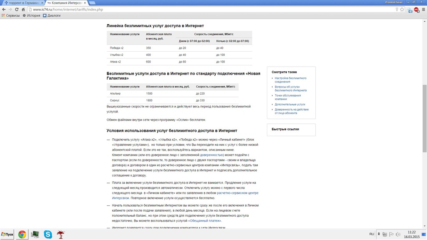427x240 pixels.
Task: Close the торрент в Германии tab
Action: 42,3
